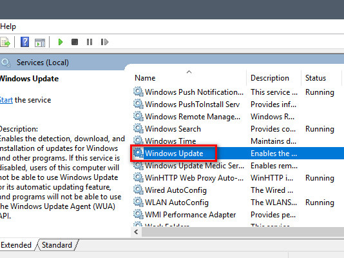This screenshot has height=258, width=344.
Task: Select the Windows Push Notification service row
Action: pos(238,92)
